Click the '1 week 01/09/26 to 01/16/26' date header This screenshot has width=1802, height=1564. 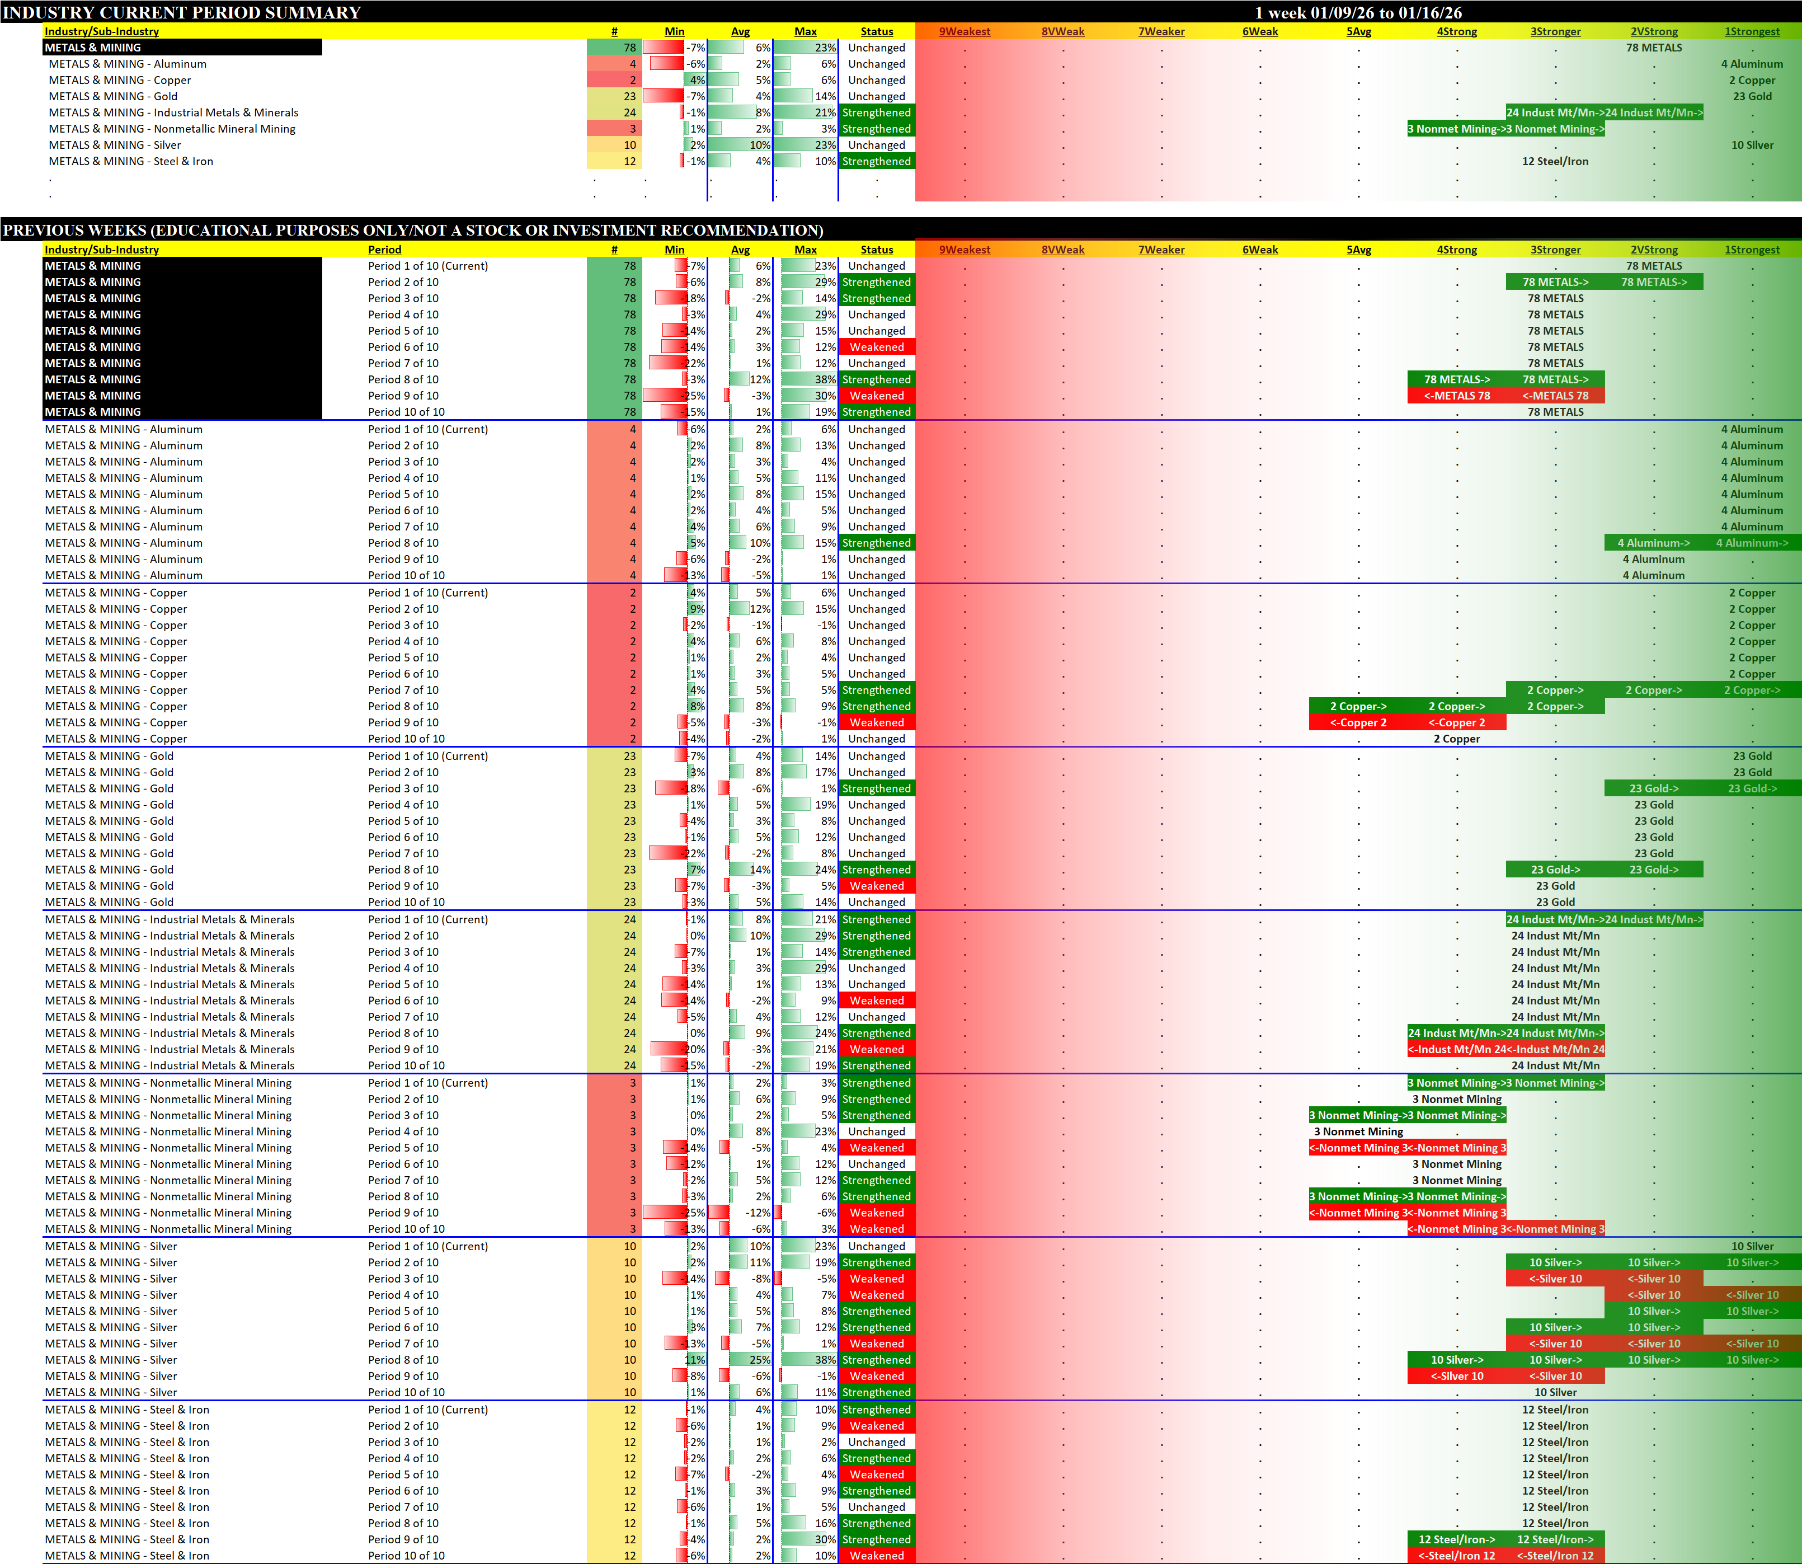pos(1358,12)
